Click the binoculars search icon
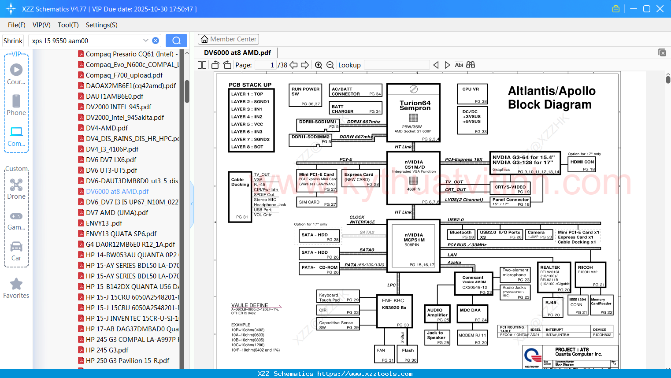Viewport: 671px width, 378px height. click(x=471, y=65)
